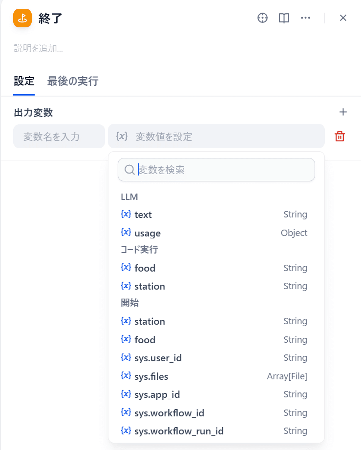This screenshot has width=361, height=450.
Task: Click the {x} icon beside text variable
Action: 126,214
